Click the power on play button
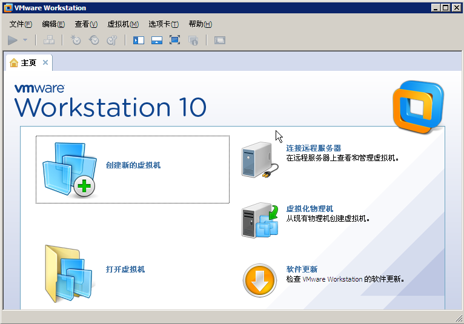The height and width of the screenshot is (324, 464). pos(13,40)
